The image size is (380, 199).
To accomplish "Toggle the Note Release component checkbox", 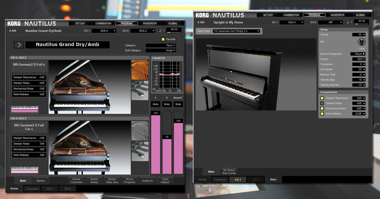I will tap(322, 114).
